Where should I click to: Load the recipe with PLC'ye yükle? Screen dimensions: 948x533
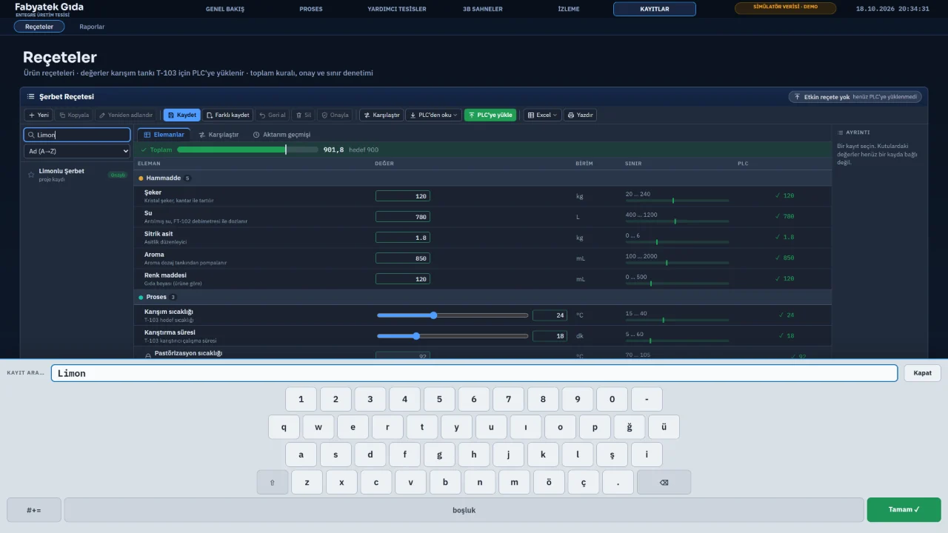490,115
